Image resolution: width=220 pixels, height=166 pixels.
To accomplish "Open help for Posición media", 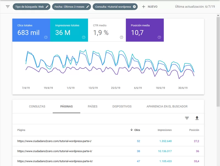I will [159, 37].
